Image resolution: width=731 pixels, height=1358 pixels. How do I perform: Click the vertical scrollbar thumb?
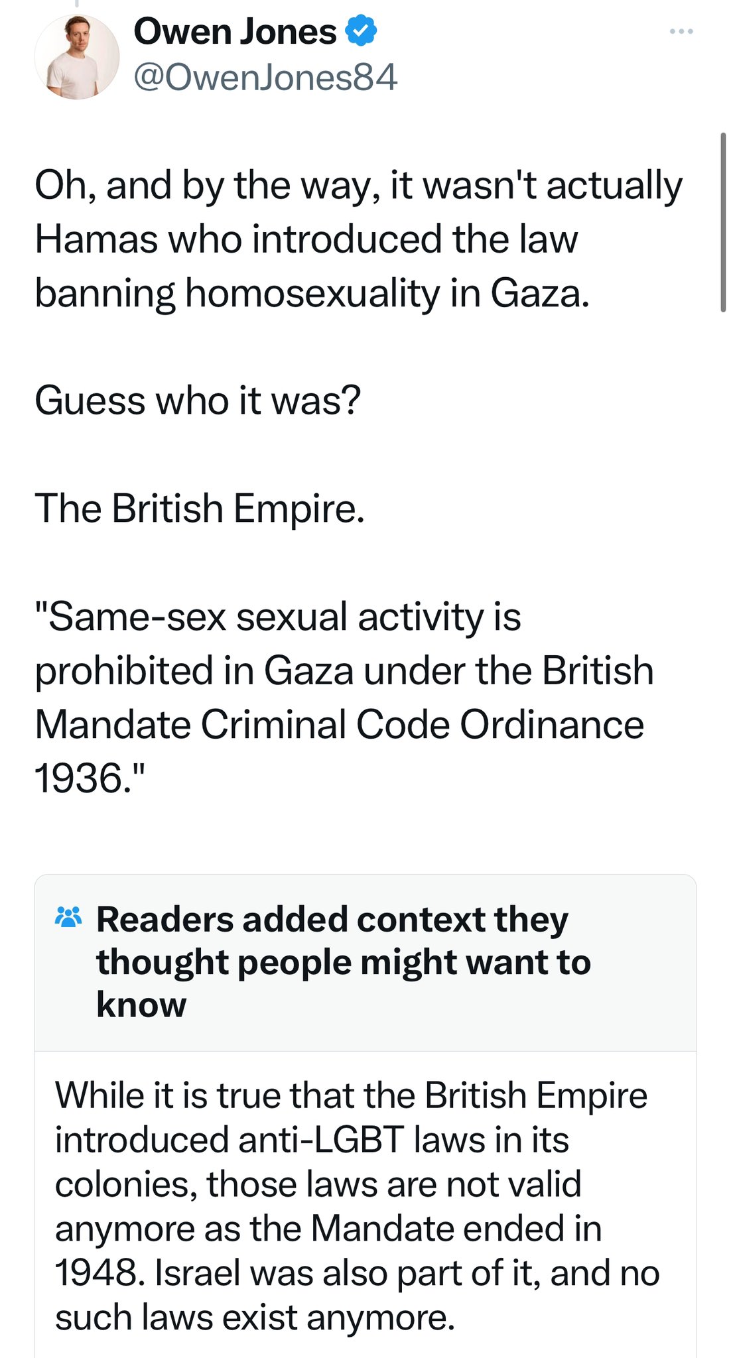[x=723, y=222]
